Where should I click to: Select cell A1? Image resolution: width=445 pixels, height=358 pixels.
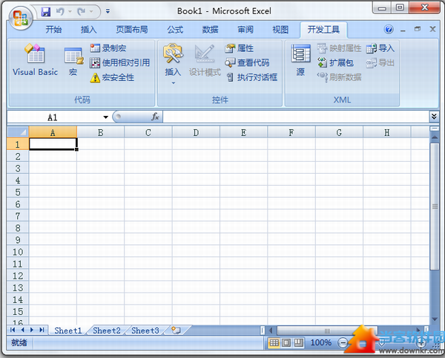tap(53, 144)
